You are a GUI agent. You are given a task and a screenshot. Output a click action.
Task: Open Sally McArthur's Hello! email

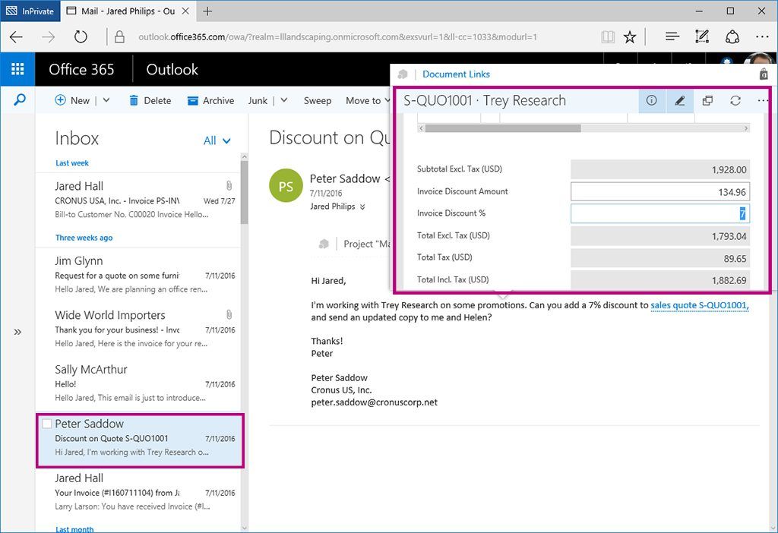[x=138, y=383]
